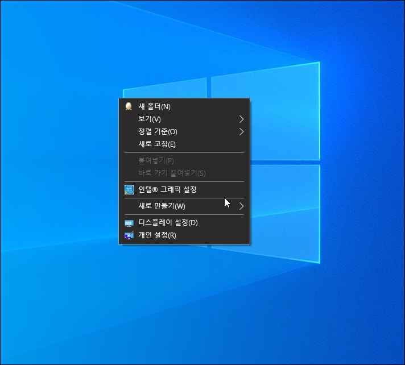
Task: Expand the 정렬 기준(O) submenu arrow
Action: click(x=241, y=132)
